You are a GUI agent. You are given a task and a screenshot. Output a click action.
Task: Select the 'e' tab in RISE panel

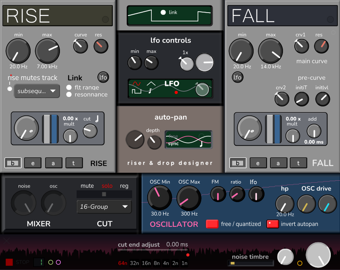[x=33, y=163]
